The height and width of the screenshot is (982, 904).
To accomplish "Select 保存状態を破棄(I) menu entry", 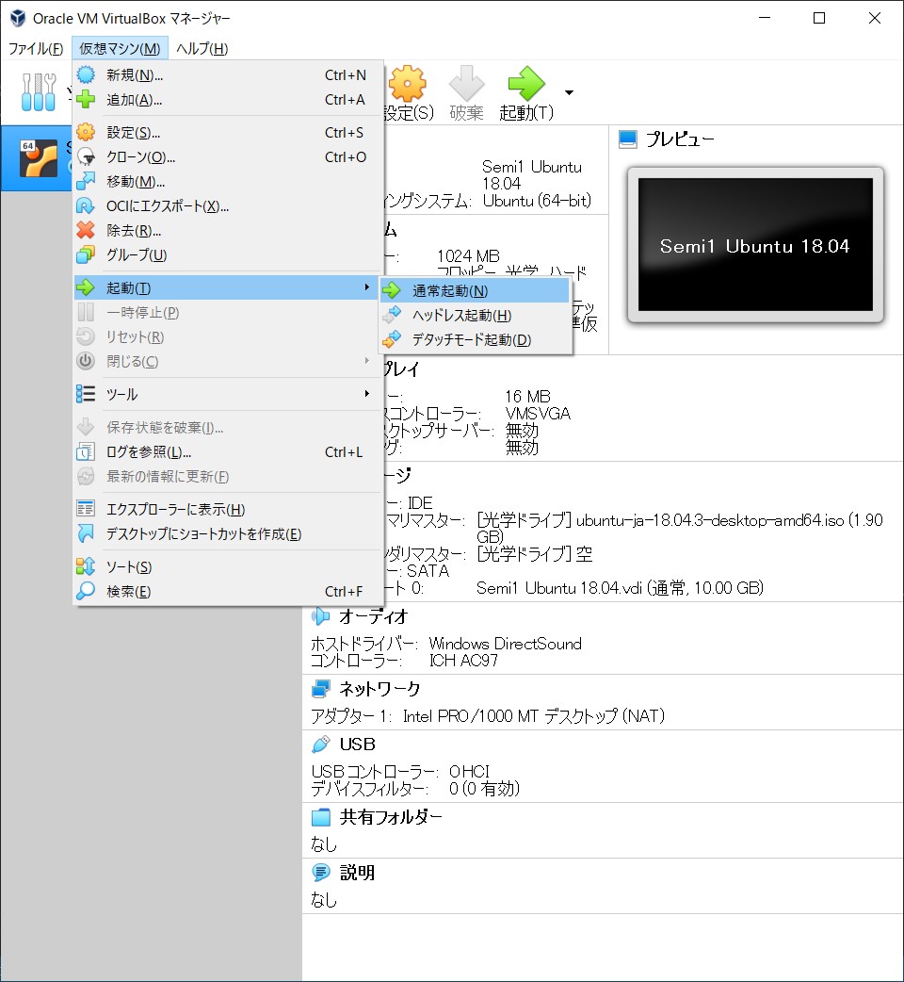I will 228,427.
